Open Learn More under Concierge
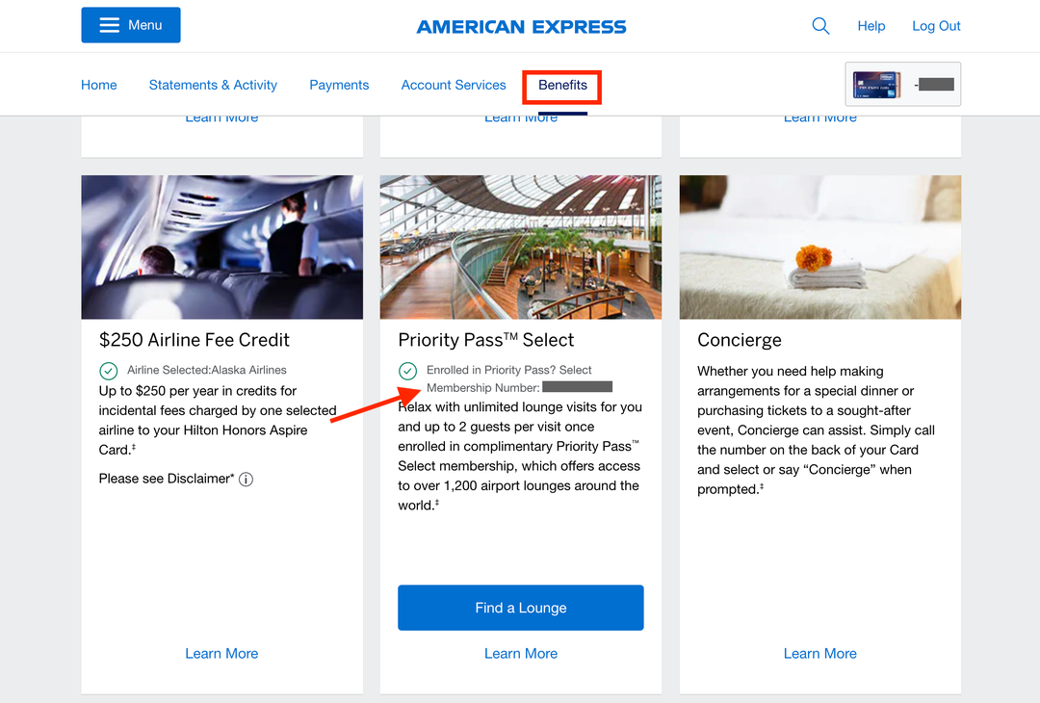1040x703 pixels. point(819,653)
